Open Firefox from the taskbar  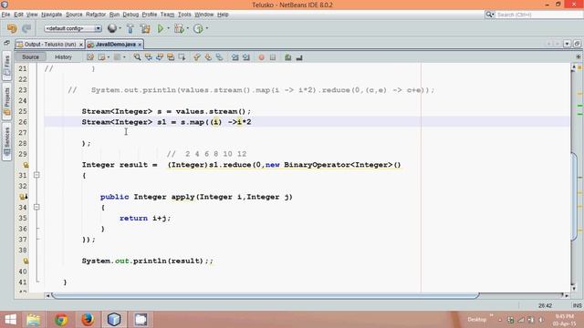click(x=88, y=320)
